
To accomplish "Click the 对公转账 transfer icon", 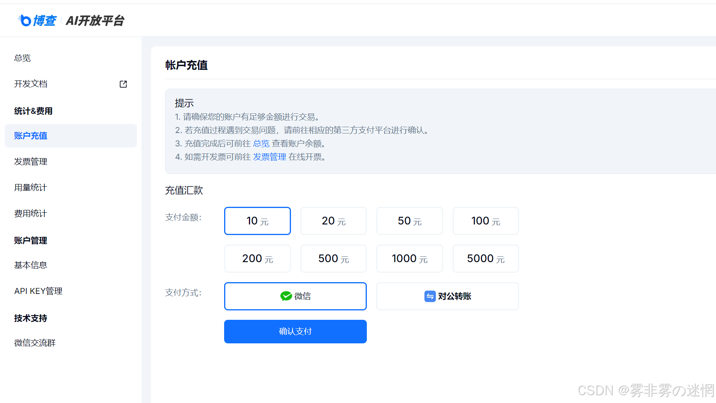I will tap(430, 296).
